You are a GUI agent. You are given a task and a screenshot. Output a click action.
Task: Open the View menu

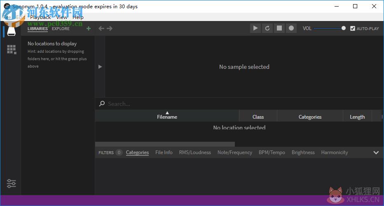(x=62, y=17)
